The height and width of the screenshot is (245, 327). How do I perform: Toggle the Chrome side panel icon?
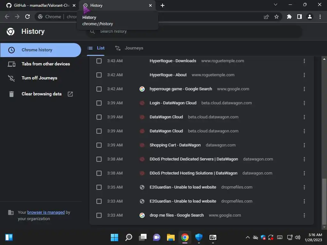click(x=300, y=17)
